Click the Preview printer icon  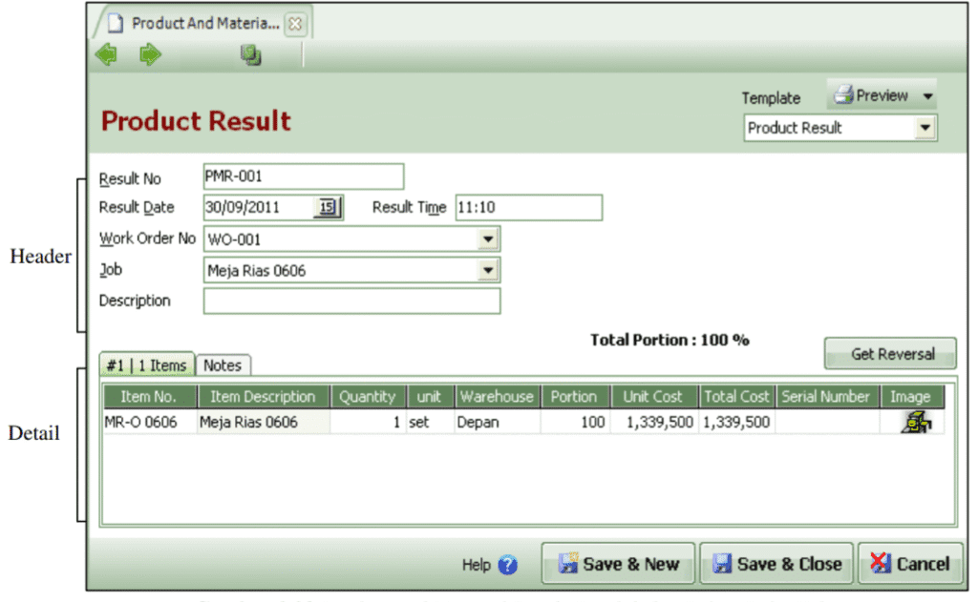point(842,94)
